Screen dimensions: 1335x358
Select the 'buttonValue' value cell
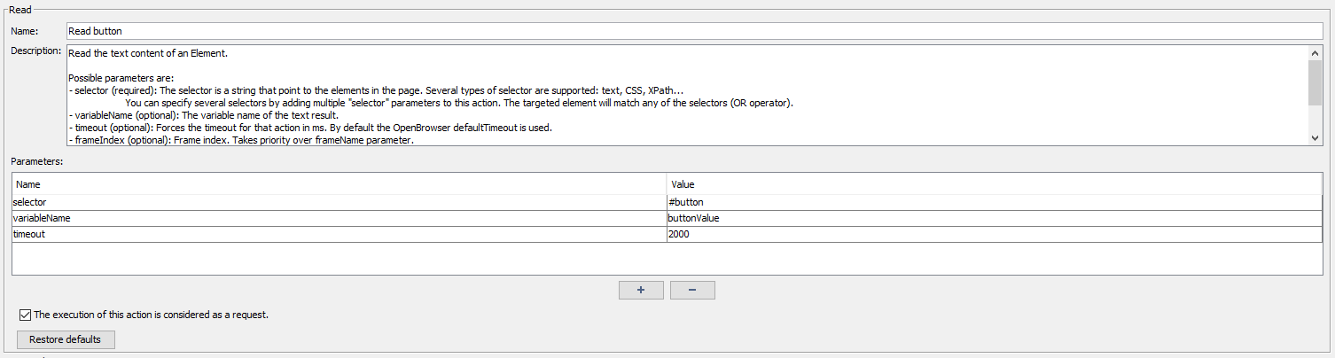pos(993,218)
